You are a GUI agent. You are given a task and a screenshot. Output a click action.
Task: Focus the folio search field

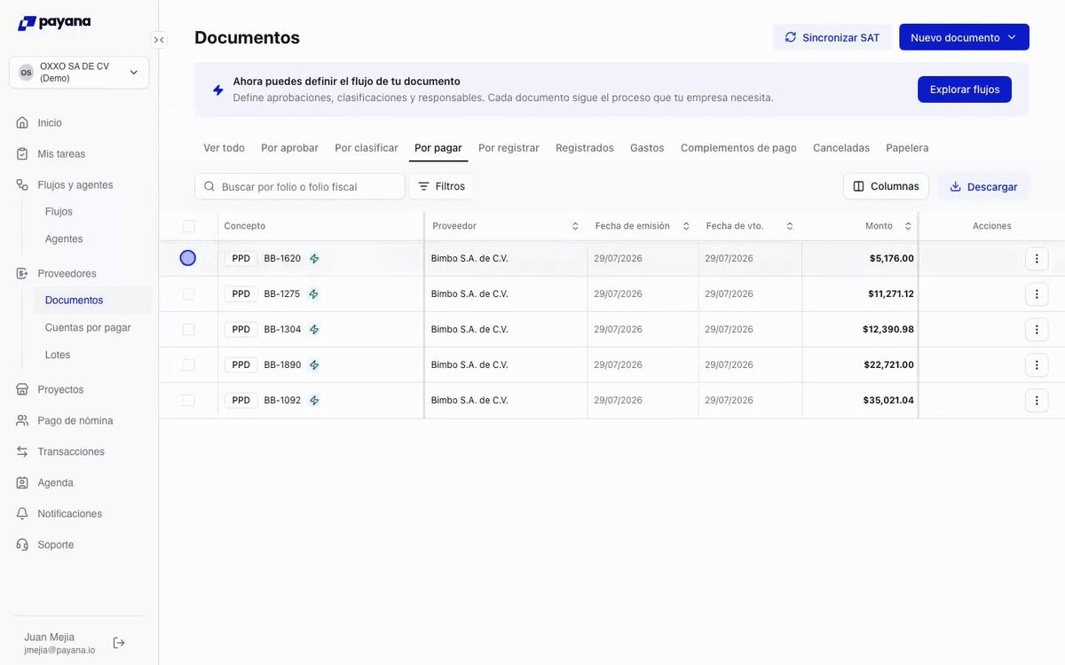(x=300, y=186)
